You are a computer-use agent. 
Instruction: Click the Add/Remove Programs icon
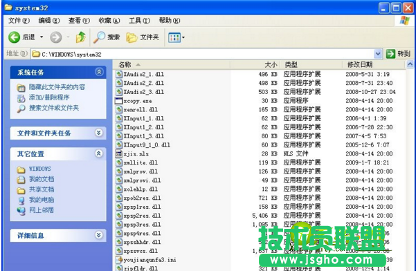pos(21,98)
